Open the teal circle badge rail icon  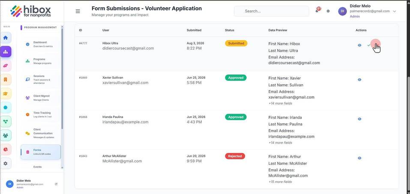(x=6, y=107)
